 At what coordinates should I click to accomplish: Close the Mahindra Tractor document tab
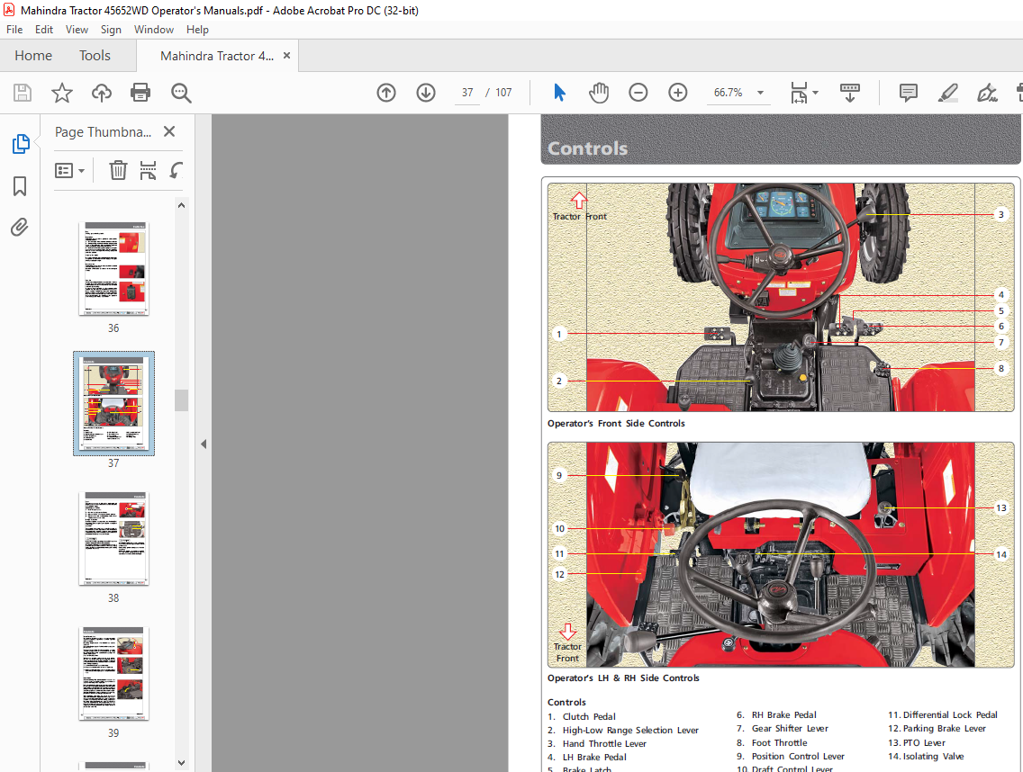click(x=286, y=56)
